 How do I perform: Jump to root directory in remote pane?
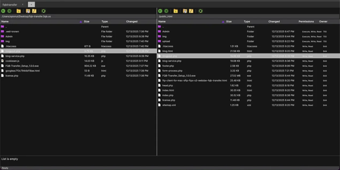[x=191, y=11]
